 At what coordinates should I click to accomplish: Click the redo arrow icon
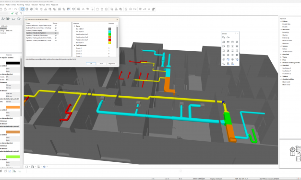click(16, 9)
